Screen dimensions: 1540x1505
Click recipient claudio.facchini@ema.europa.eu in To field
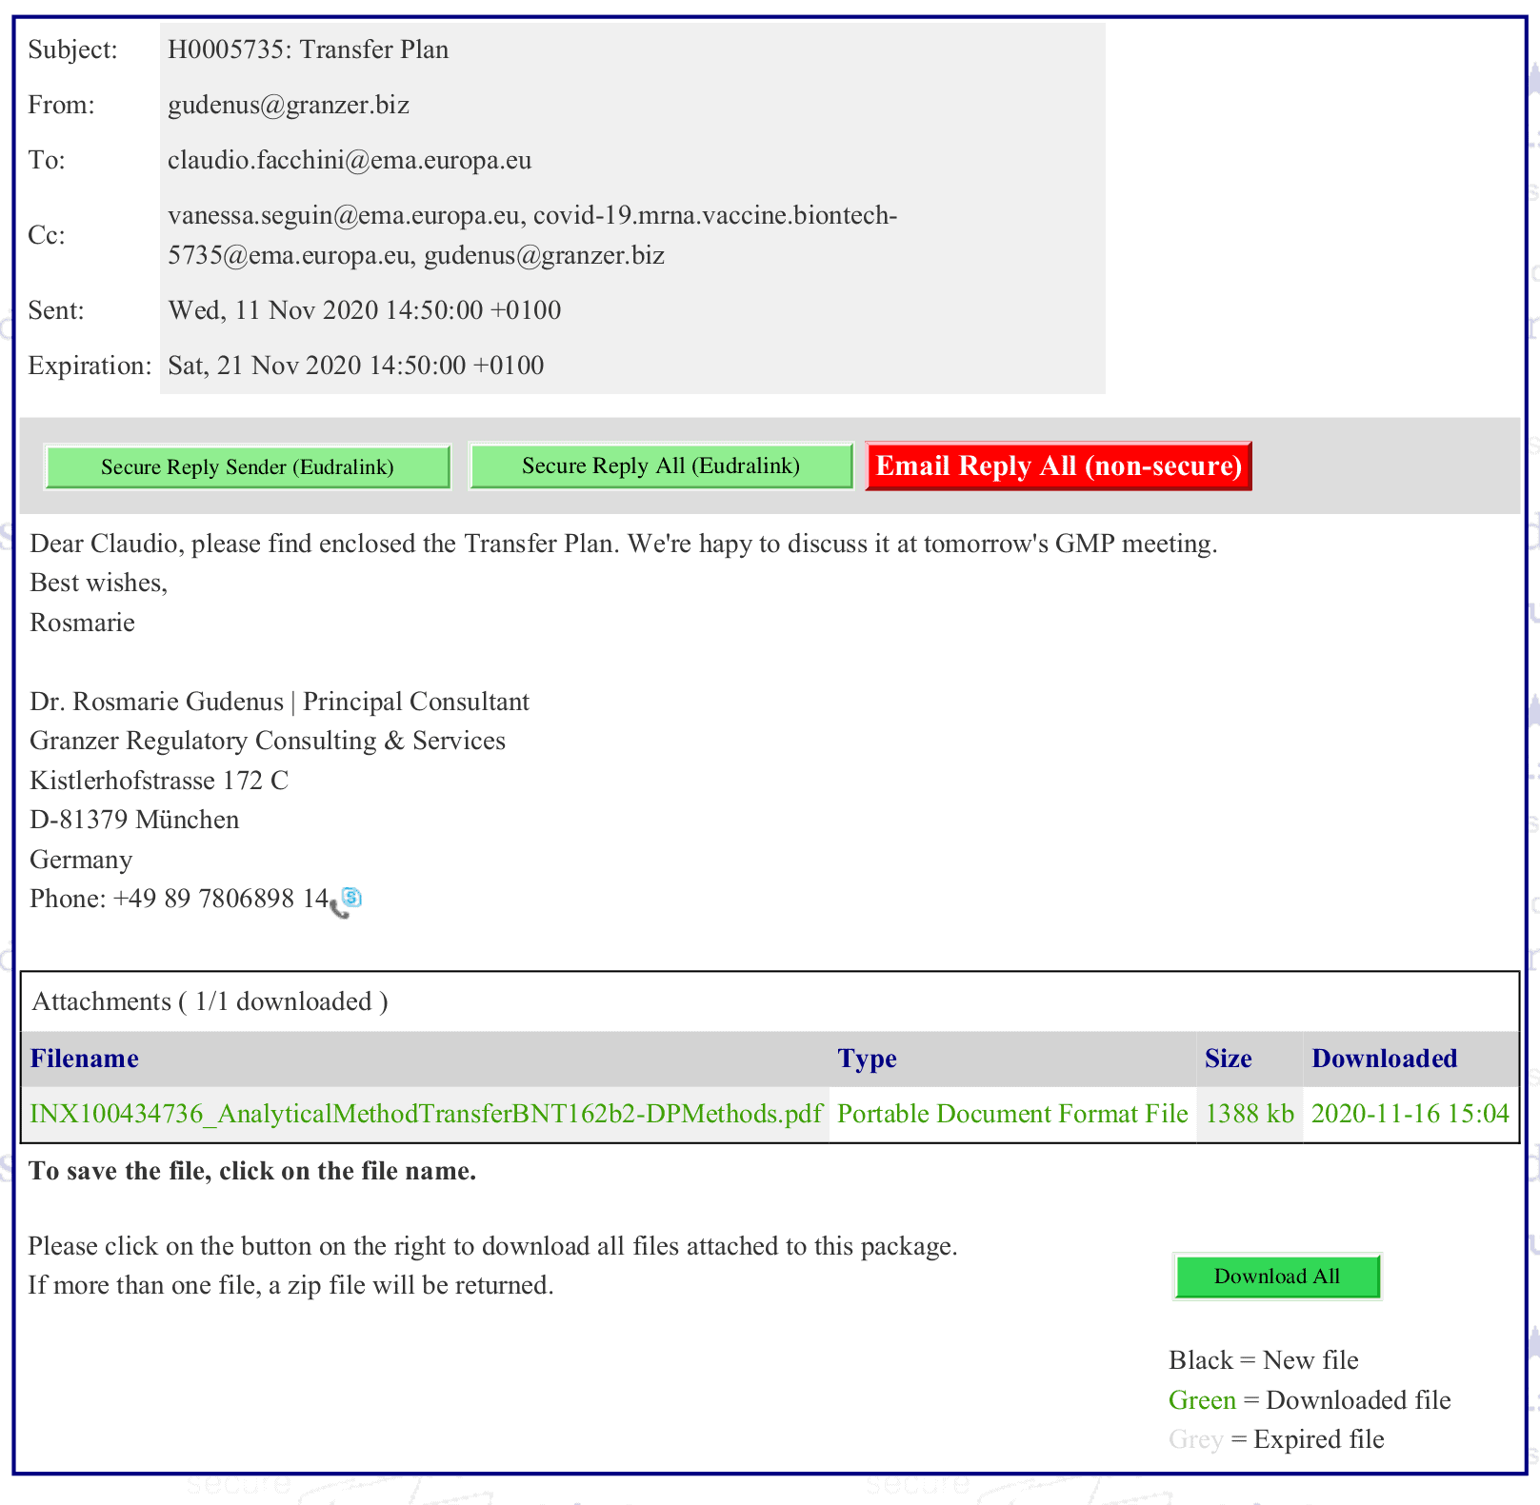(350, 160)
